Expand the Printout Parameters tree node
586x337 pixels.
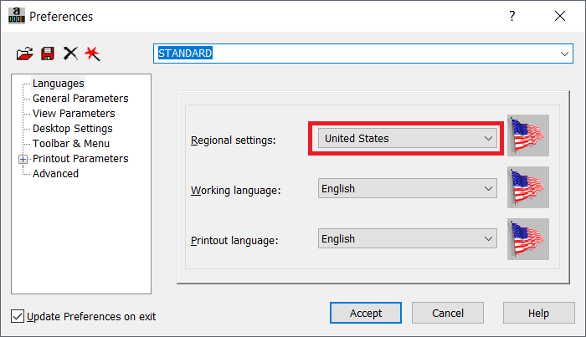click(23, 160)
